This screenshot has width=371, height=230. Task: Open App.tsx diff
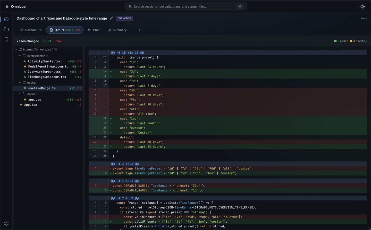[x=48, y=105]
